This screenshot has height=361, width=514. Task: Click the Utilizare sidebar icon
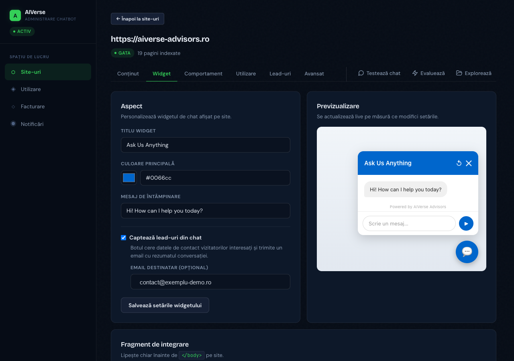click(x=13, y=89)
